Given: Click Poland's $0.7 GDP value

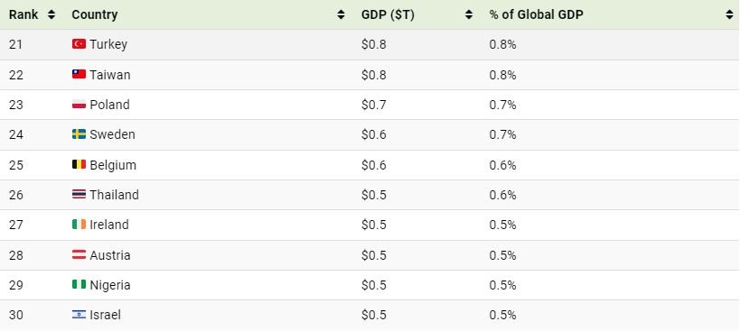Looking at the screenshot, I should tap(374, 105).
